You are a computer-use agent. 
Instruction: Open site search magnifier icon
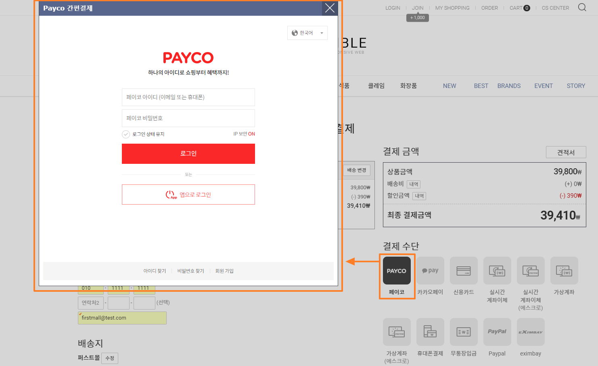click(x=582, y=8)
